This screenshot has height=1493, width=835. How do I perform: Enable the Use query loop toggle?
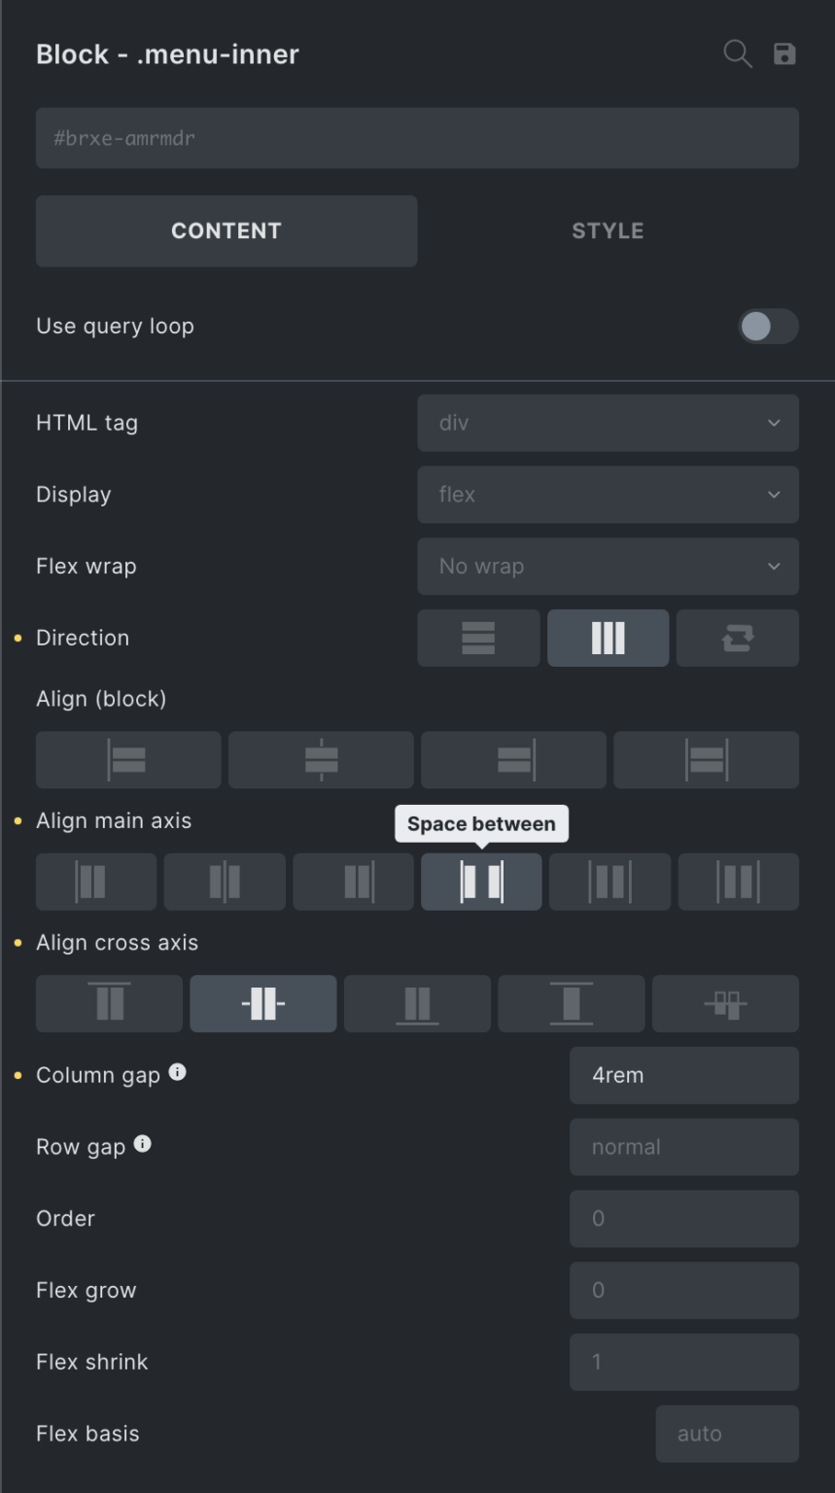[768, 327]
